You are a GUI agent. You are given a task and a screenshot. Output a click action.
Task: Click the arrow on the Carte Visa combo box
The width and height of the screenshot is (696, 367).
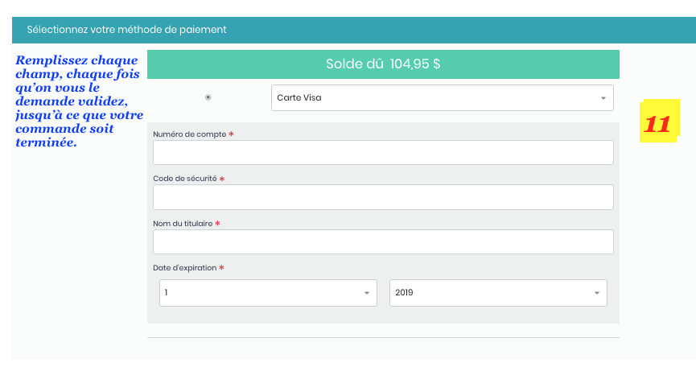pyautogui.click(x=603, y=98)
